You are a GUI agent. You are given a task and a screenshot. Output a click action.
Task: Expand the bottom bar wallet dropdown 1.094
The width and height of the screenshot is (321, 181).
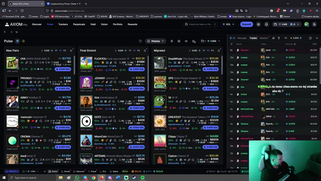tap(30, 171)
